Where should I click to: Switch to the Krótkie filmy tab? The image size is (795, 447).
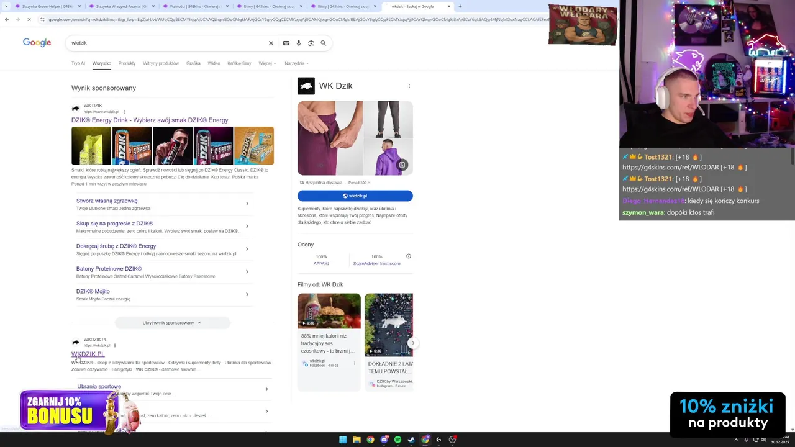tap(239, 63)
